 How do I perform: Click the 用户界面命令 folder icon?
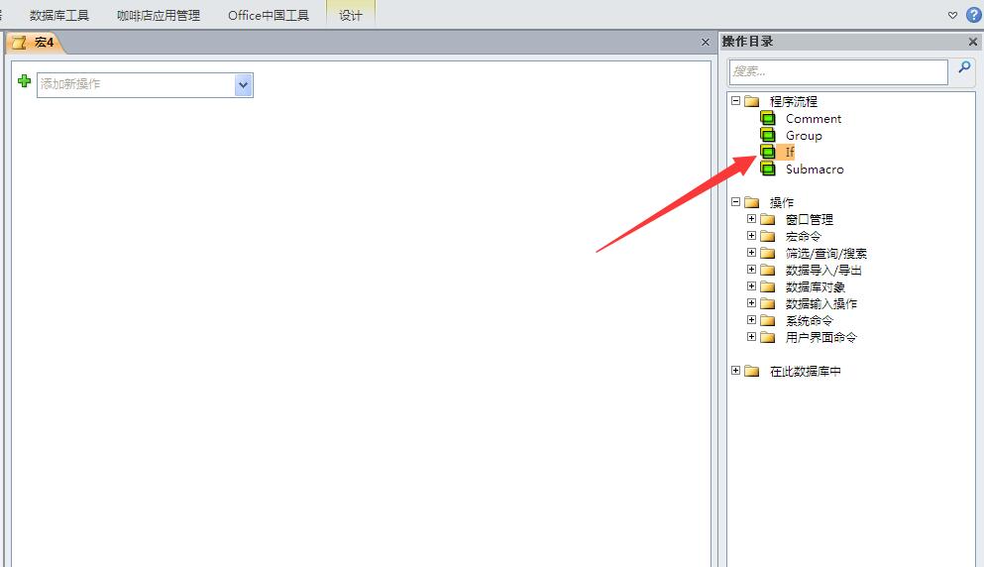[x=768, y=338]
